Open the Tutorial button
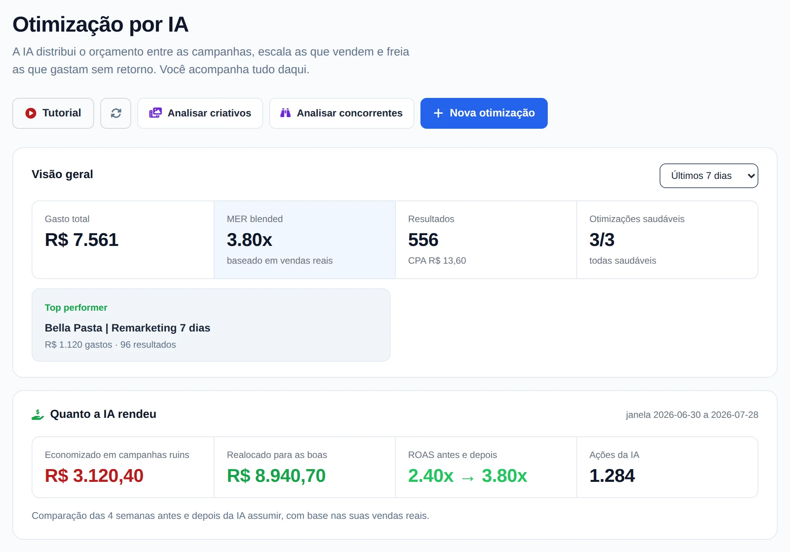 point(53,113)
